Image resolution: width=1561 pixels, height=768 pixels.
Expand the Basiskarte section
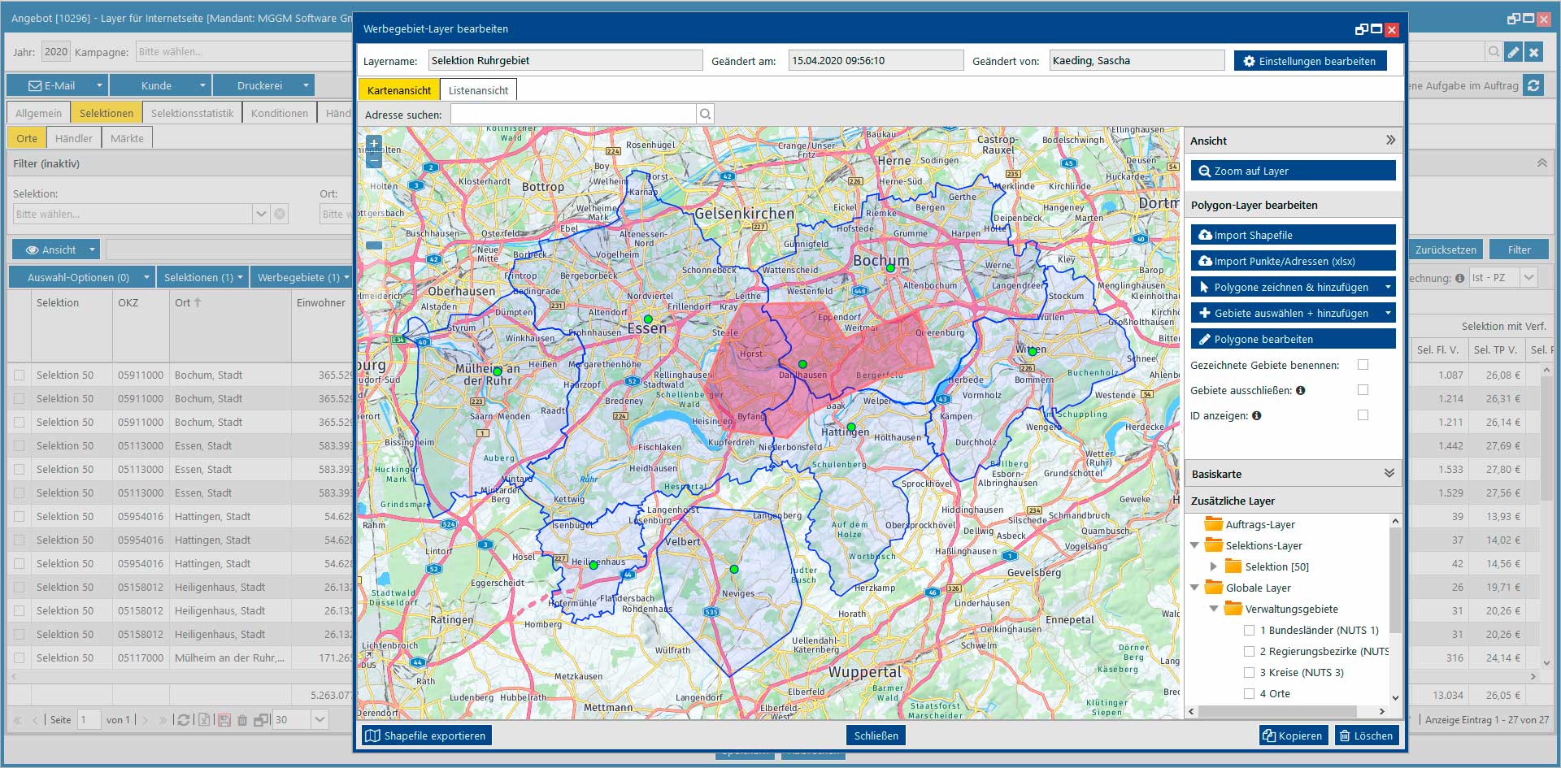[x=1389, y=473]
